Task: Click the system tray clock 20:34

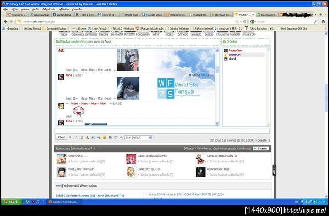Action: tap(321, 202)
